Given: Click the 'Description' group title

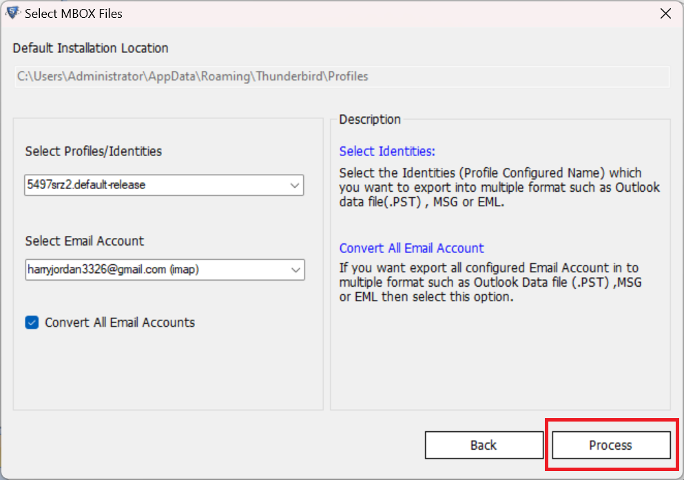Looking at the screenshot, I should (x=370, y=120).
